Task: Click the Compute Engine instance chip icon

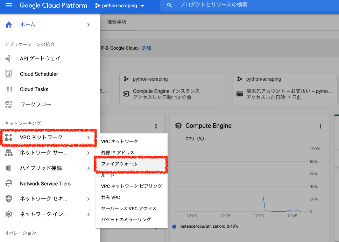Action: [126, 94]
